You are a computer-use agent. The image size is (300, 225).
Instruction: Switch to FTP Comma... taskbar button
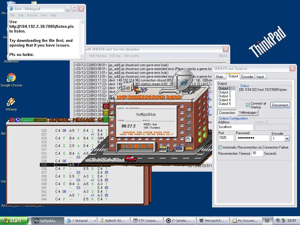pyautogui.click(x=146, y=221)
